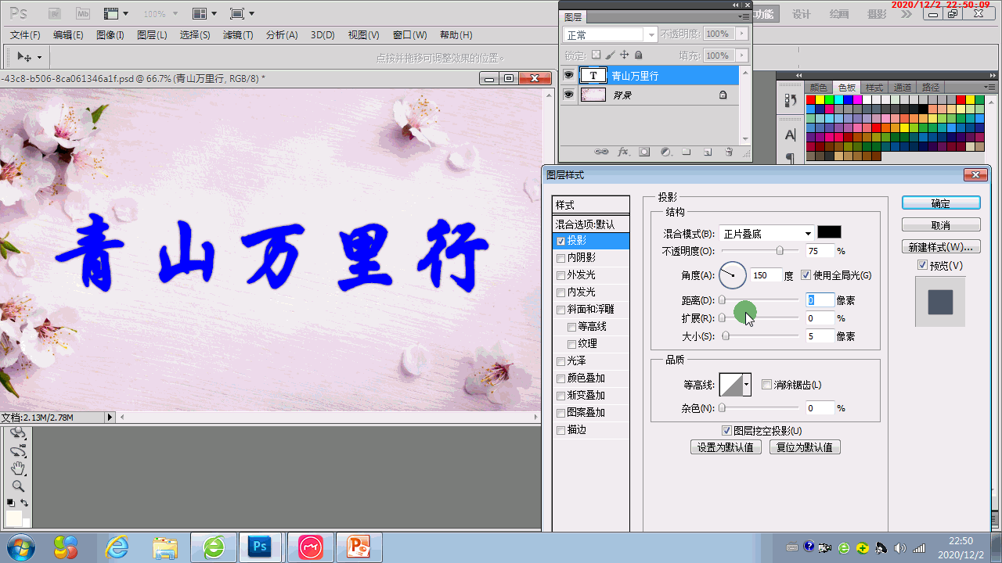Open the layer blend mode 正常 dropdown

pyautogui.click(x=610, y=35)
